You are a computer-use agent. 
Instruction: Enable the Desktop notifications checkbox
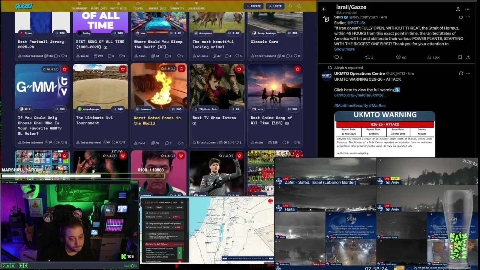tap(147, 234)
